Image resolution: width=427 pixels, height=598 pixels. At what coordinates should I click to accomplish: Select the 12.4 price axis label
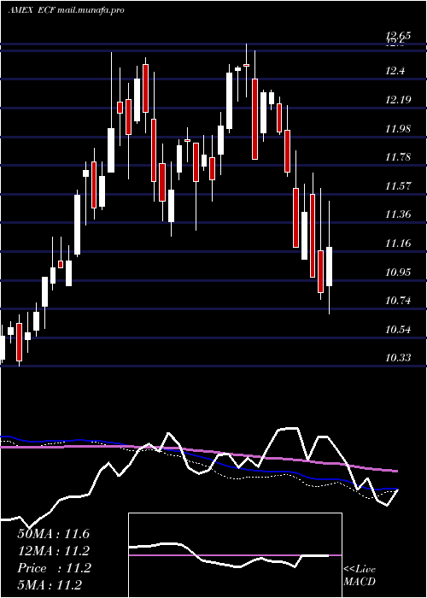point(395,71)
